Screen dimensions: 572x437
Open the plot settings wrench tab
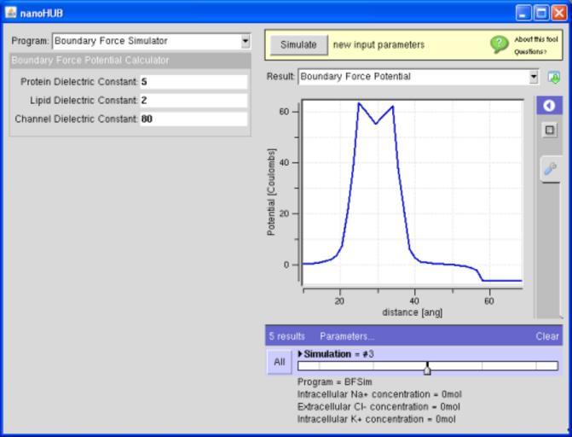point(550,169)
